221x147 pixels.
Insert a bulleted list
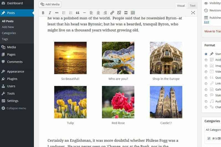tap(64, 13)
